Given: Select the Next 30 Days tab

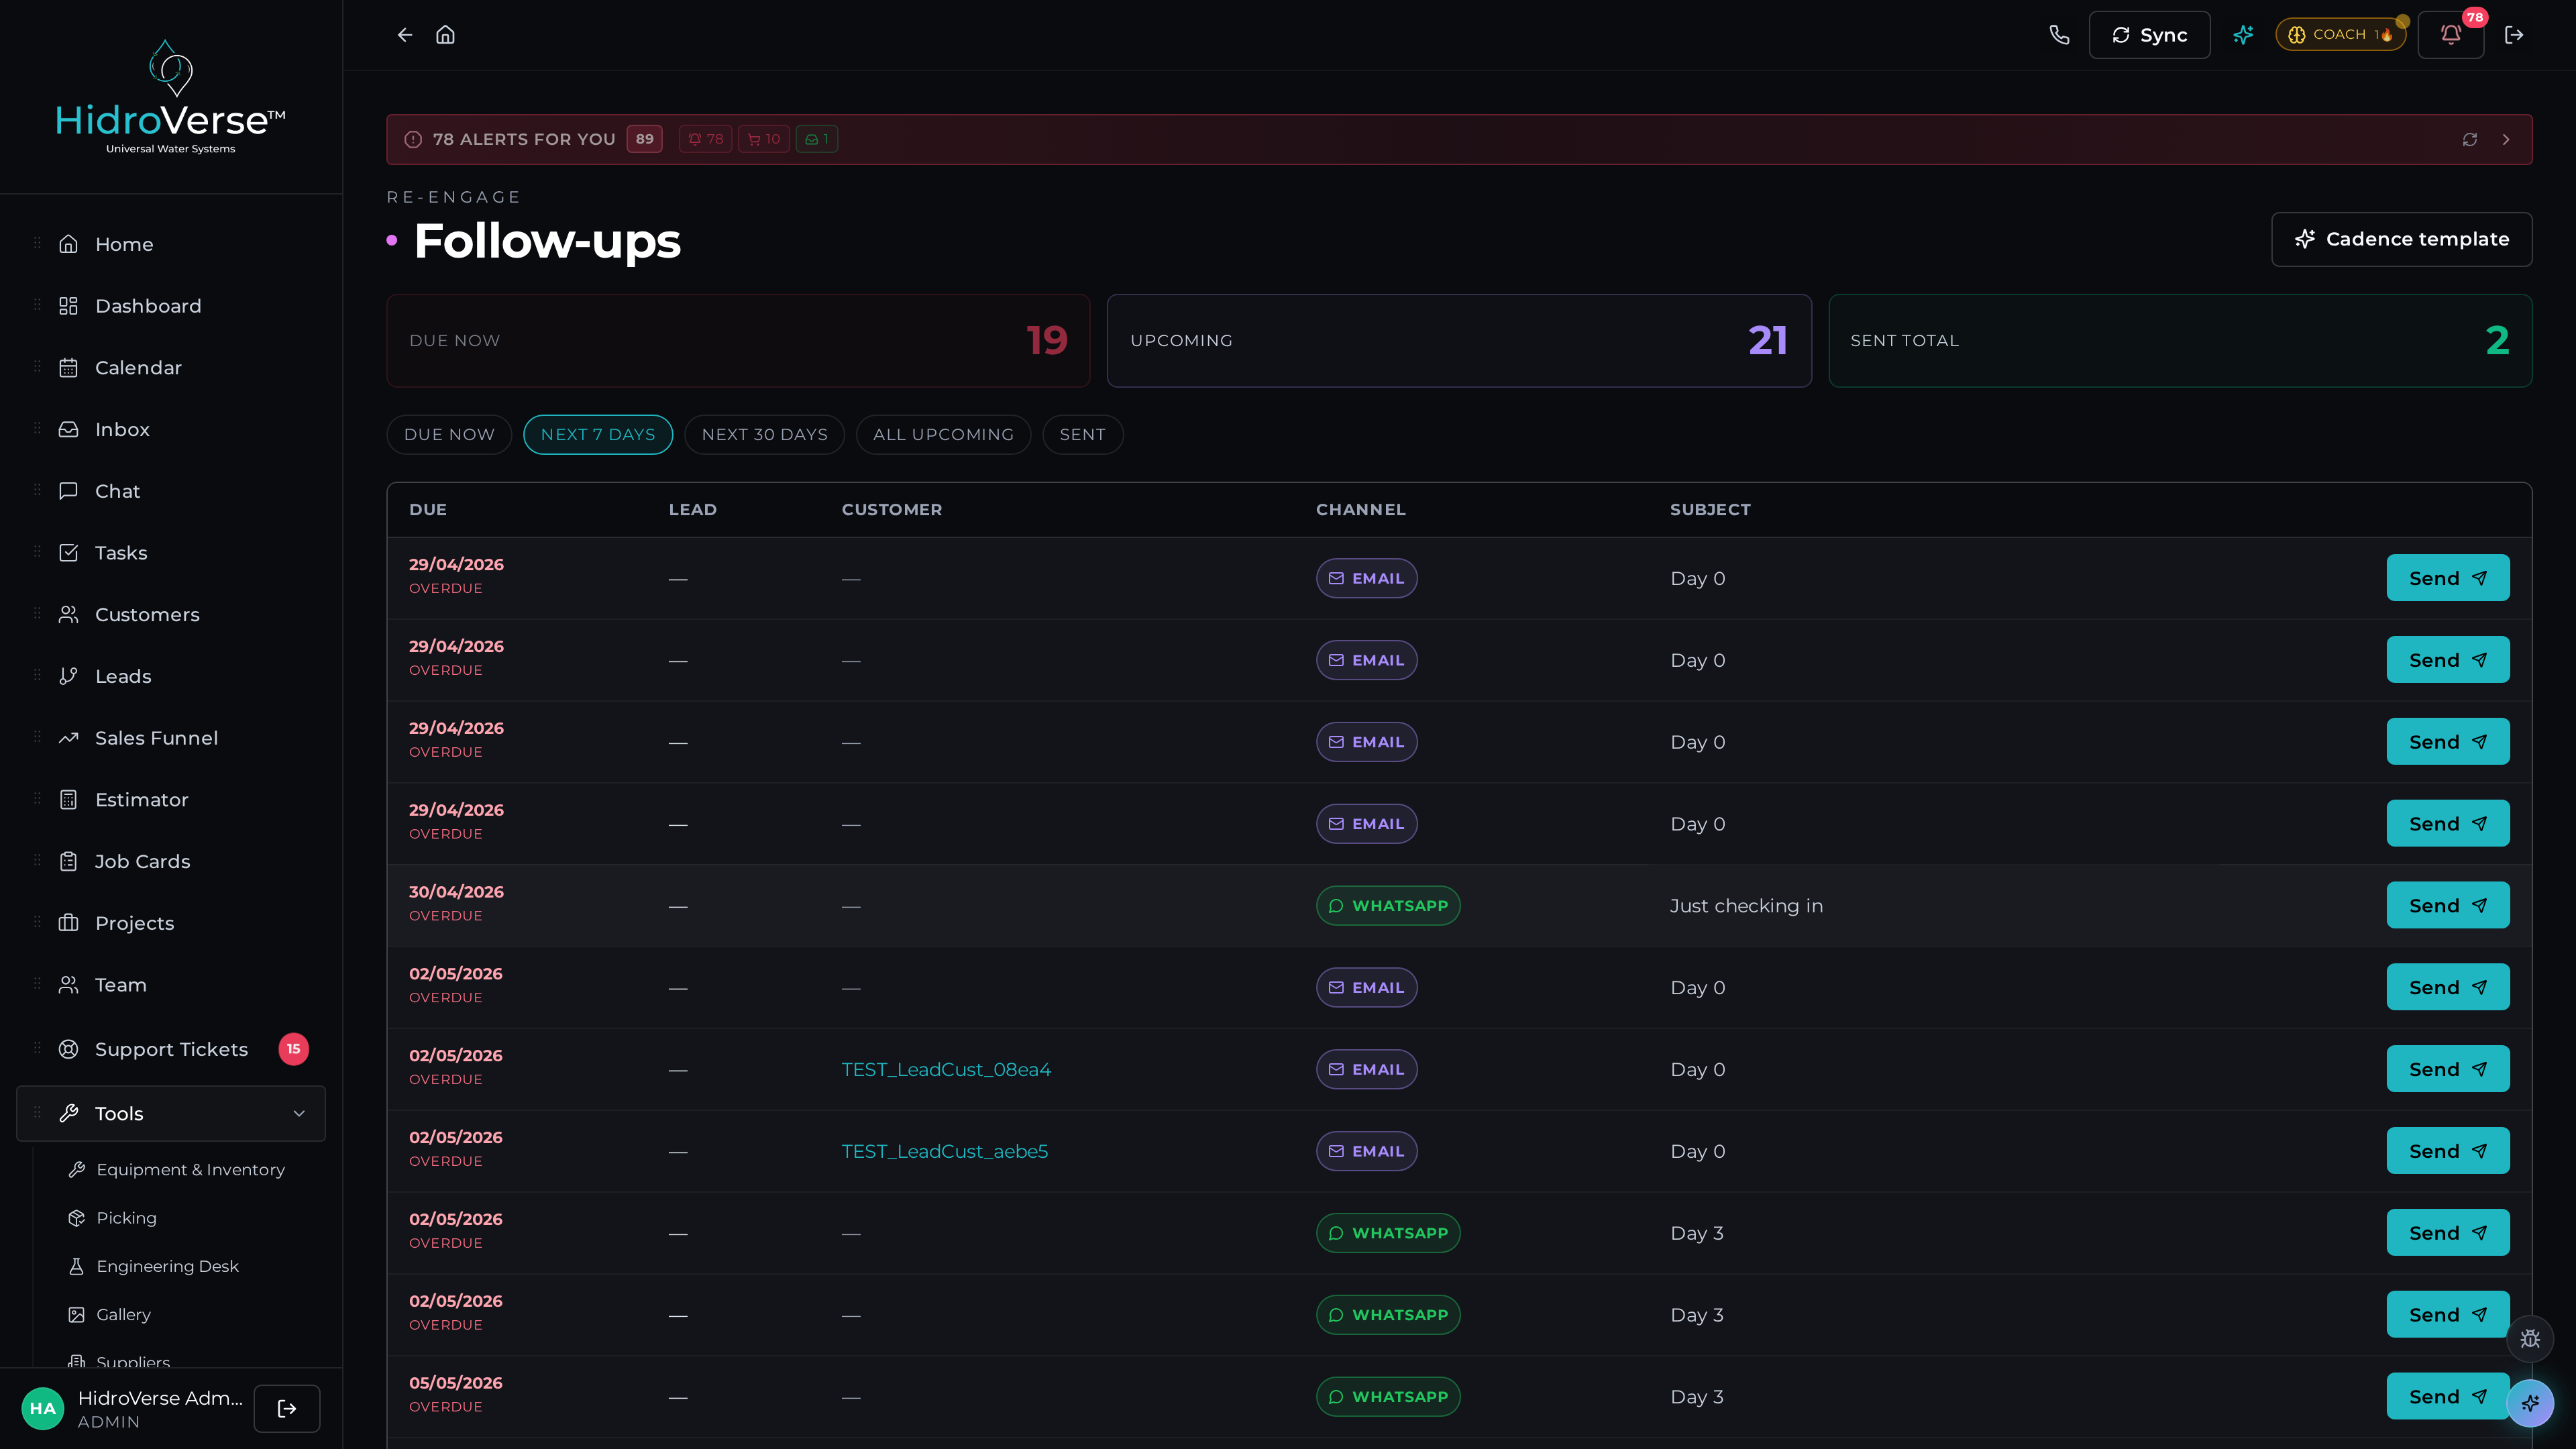Looking at the screenshot, I should point(764,435).
